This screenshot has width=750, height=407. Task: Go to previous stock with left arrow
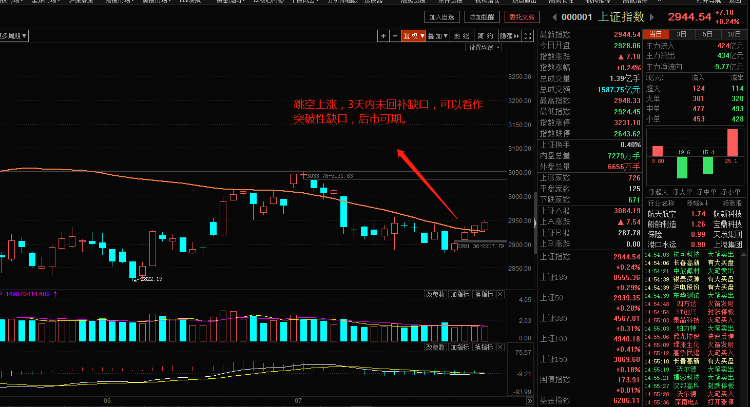pyautogui.click(x=554, y=17)
